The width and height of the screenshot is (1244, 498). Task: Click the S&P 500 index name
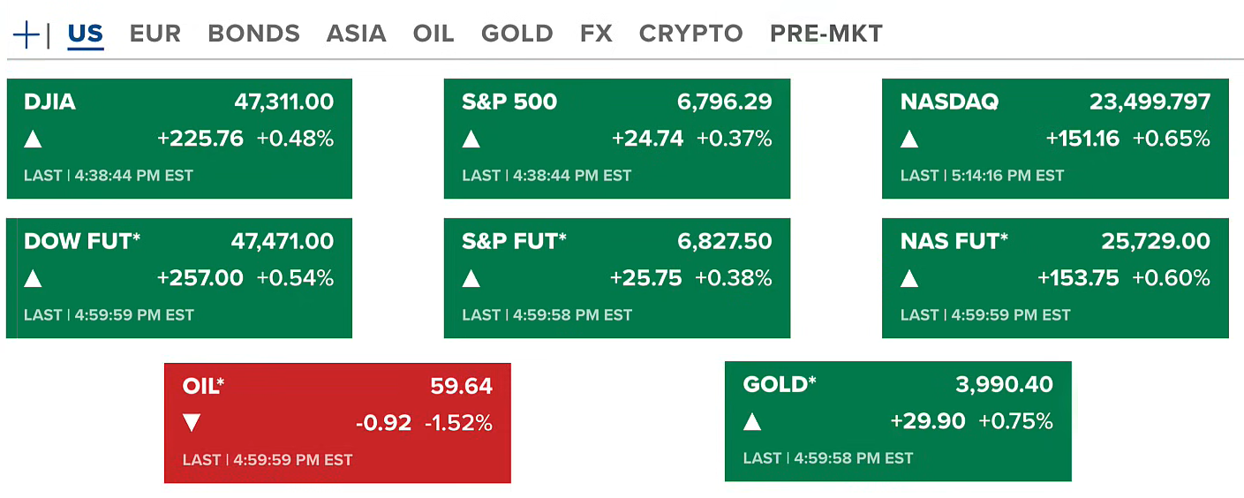tap(509, 102)
